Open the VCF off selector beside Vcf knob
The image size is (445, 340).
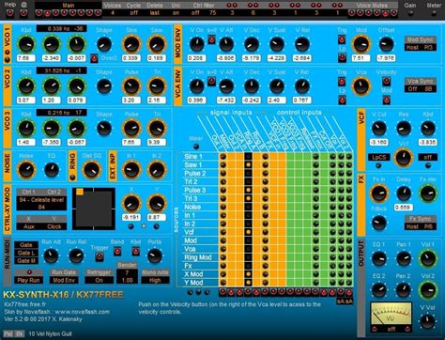point(427,157)
